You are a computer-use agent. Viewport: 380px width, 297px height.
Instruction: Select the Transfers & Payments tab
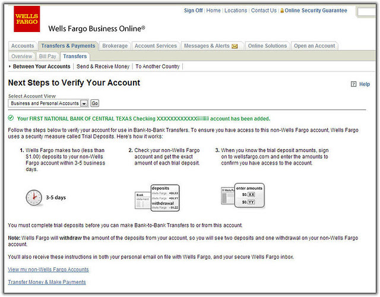pyautogui.click(x=68, y=46)
